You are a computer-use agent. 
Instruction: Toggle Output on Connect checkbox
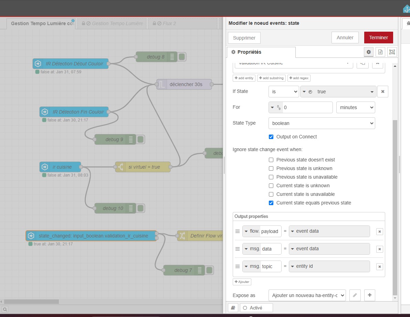click(x=271, y=137)
